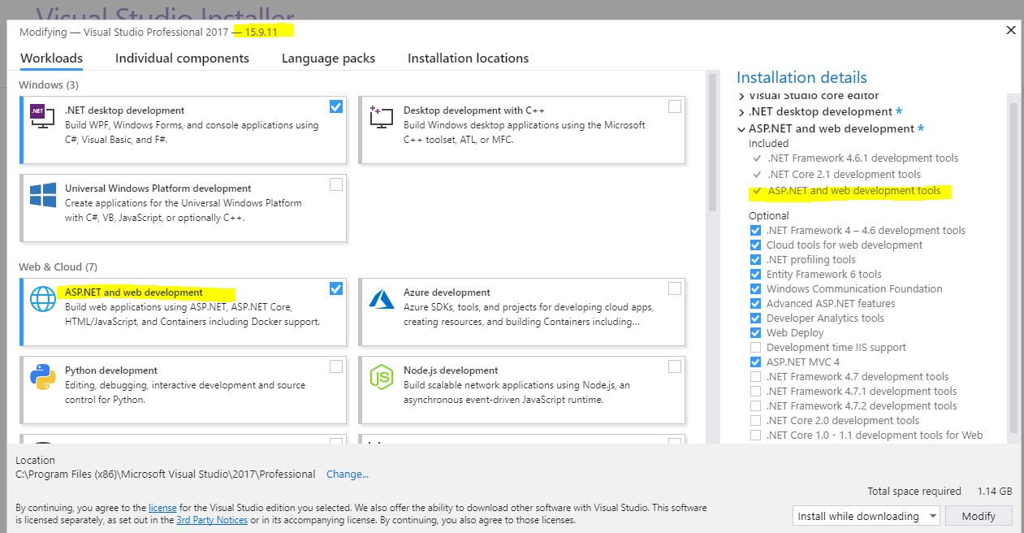Image resolution: width=1024 pixels, height=533 pixels.
Task: Click the Optional subsection label
Action: click(x=768, y=216)
